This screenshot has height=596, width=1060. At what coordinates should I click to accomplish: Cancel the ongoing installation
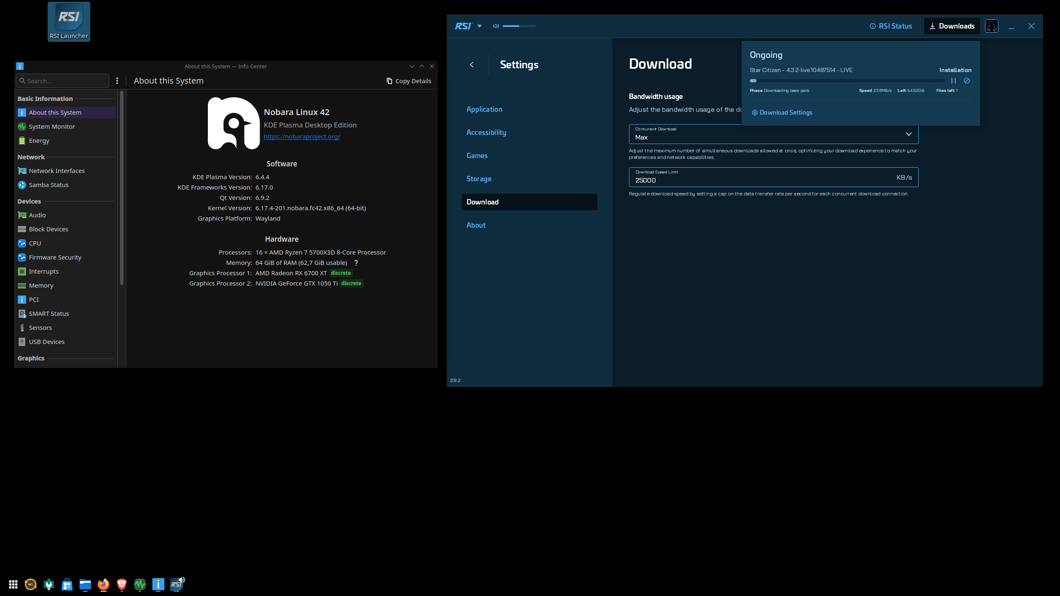[967, 81]
